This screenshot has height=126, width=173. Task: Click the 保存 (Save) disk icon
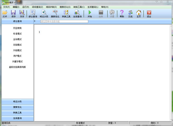pos(13,13)
